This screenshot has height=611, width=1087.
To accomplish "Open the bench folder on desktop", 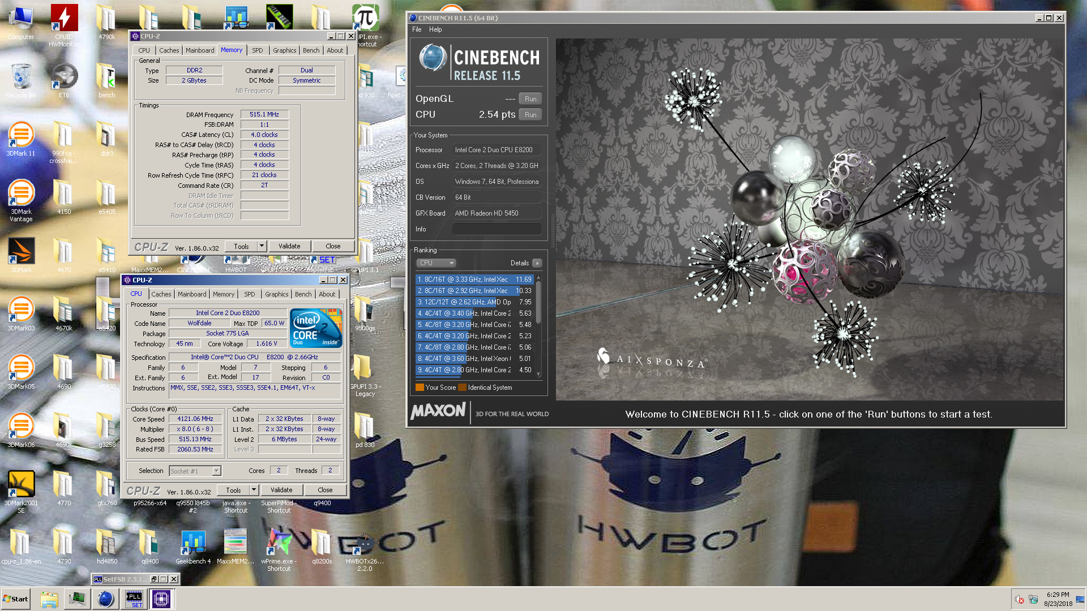I will [107, 80].
